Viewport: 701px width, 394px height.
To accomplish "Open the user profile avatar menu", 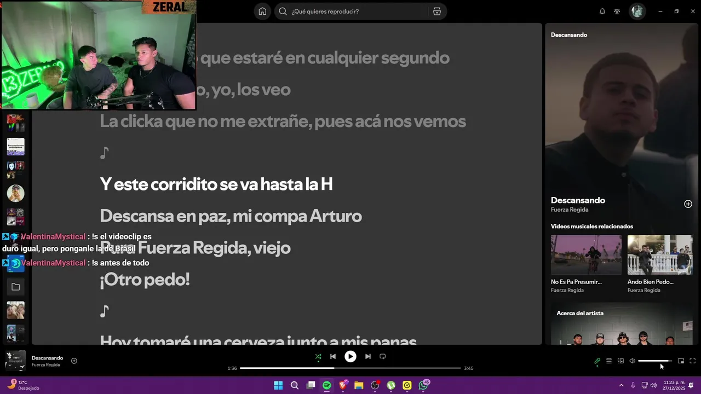I will click(x=637, y=11).
